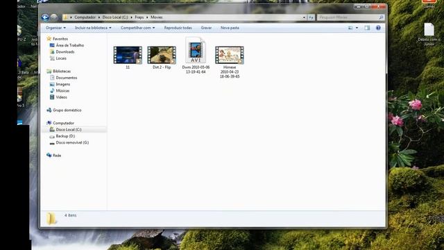Click the change view icon
This screenshot has width=444, height=250.
pyautogui.click(x=350, y=28)
